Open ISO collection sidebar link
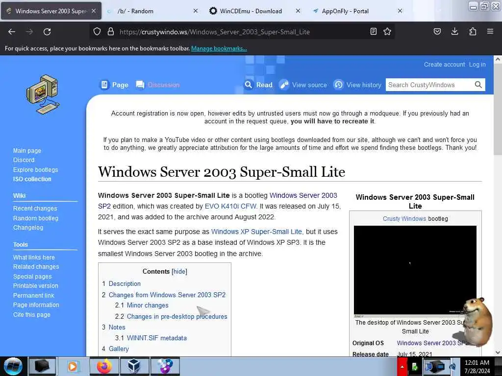Image resolution: width=502 pixels, height=376 pixels. (32, 179)
